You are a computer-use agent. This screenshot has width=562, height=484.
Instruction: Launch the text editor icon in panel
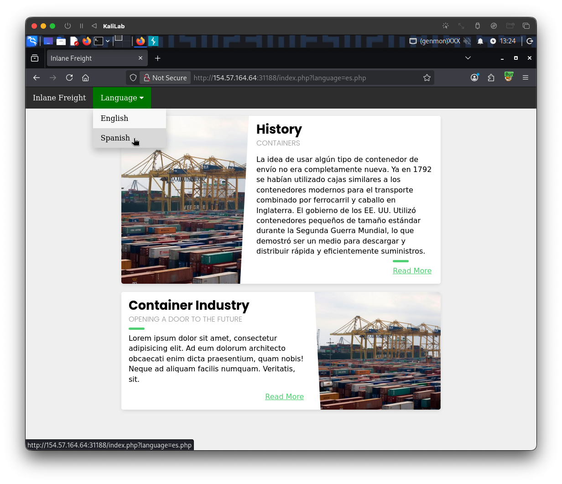pos(74,41)
